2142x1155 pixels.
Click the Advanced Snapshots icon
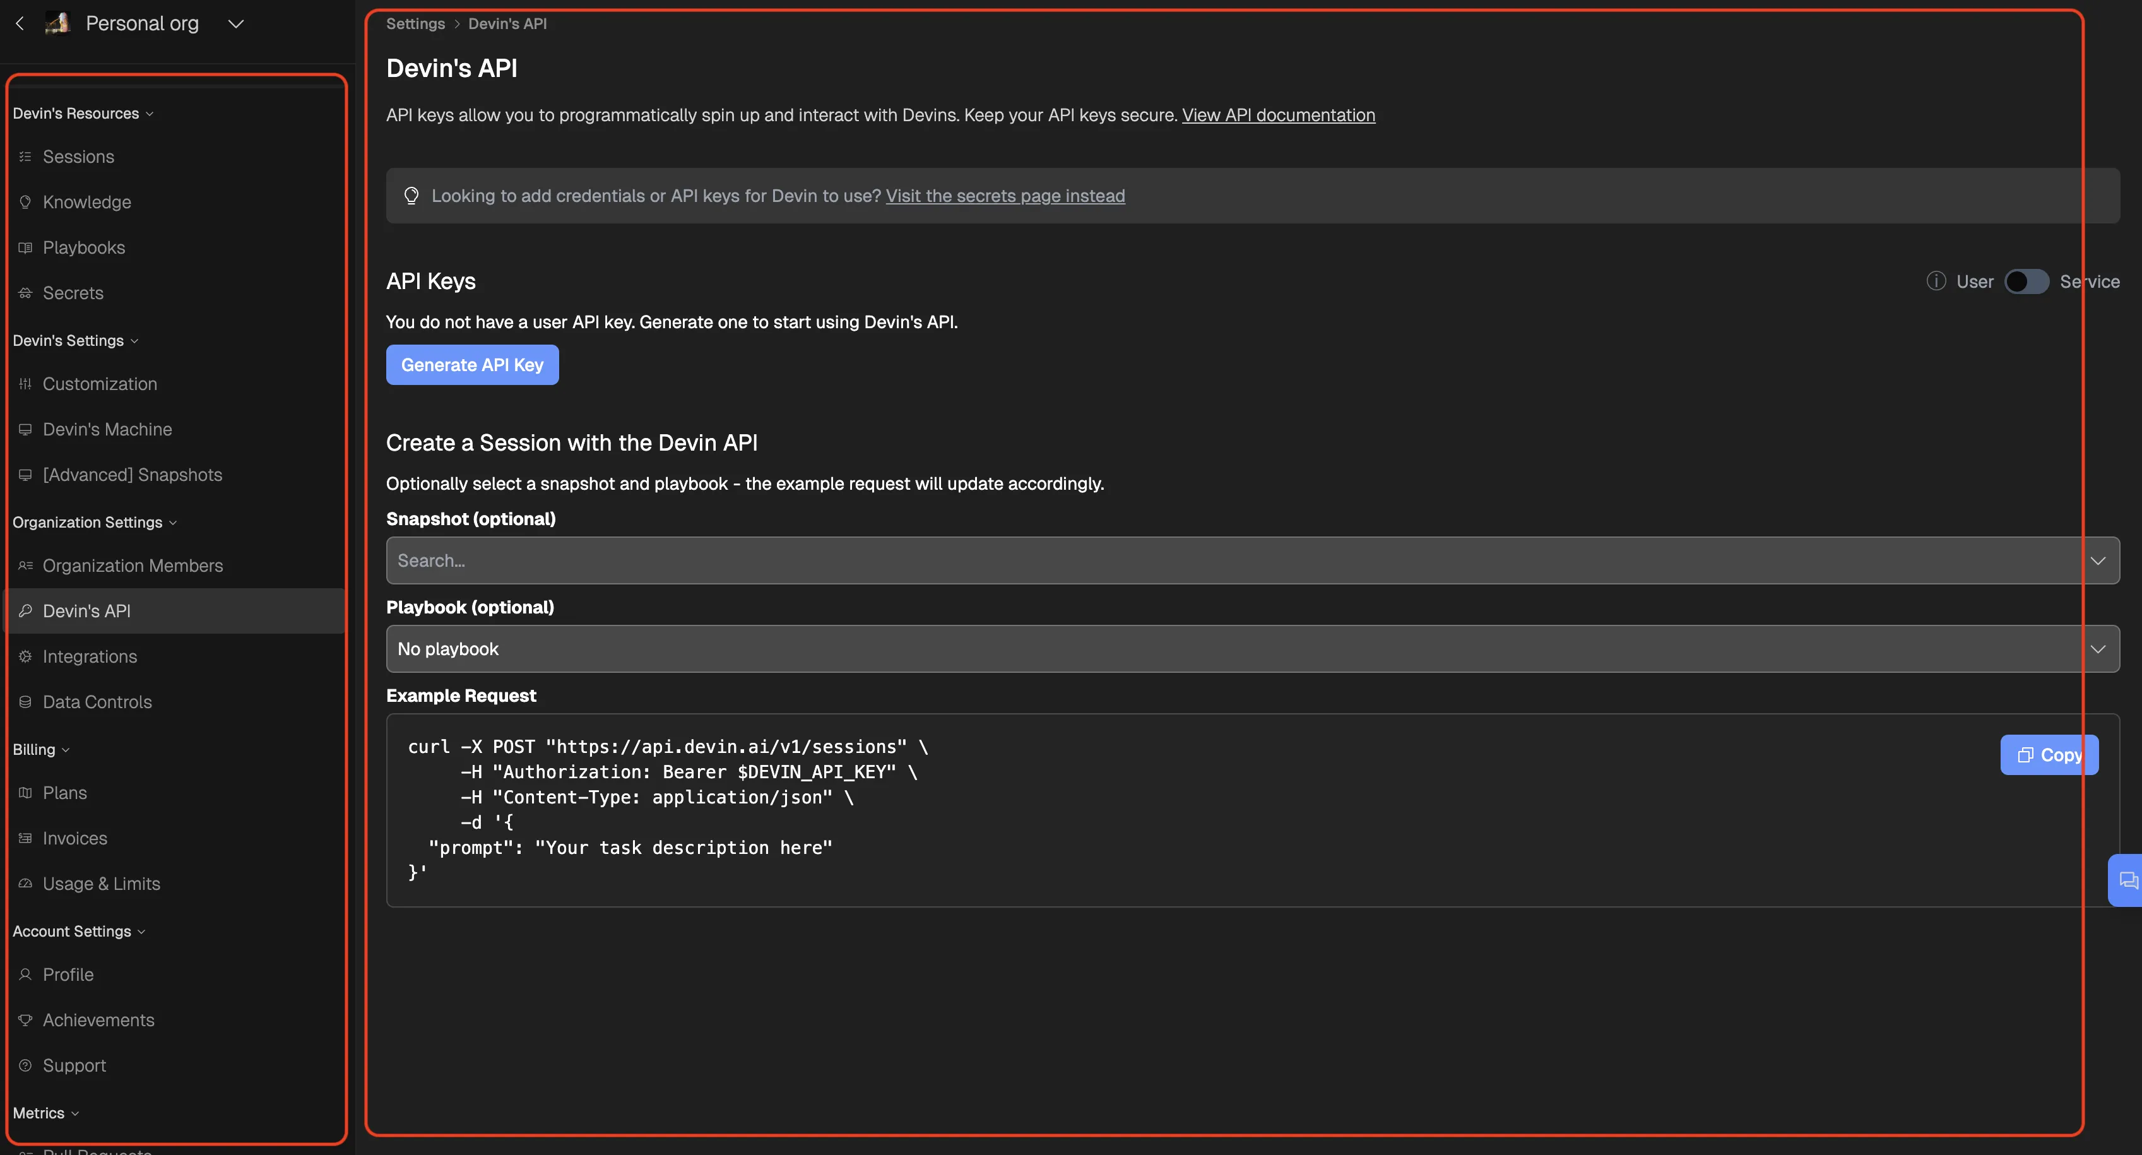[25, 475]
